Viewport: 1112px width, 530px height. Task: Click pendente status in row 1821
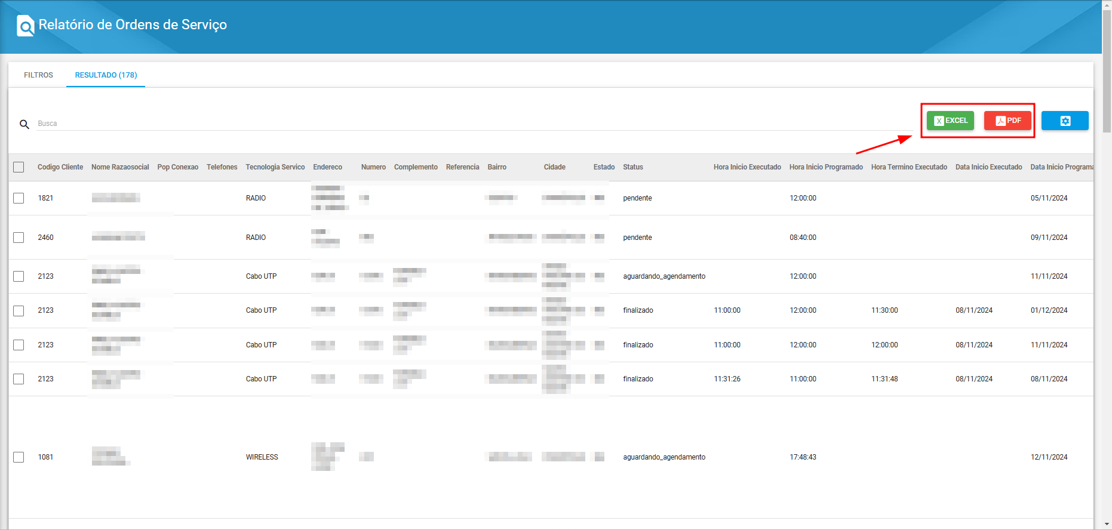pyautogui.click(x=637, y=198)
